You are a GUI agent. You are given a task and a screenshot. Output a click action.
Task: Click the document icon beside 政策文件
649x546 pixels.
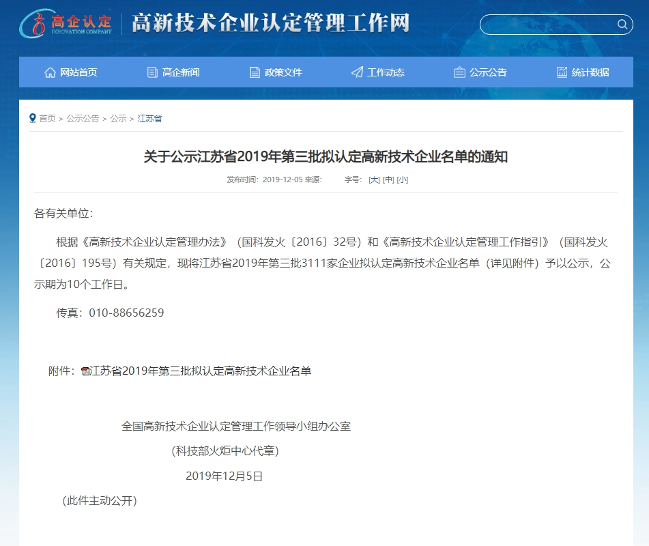[x=255, y=72]
